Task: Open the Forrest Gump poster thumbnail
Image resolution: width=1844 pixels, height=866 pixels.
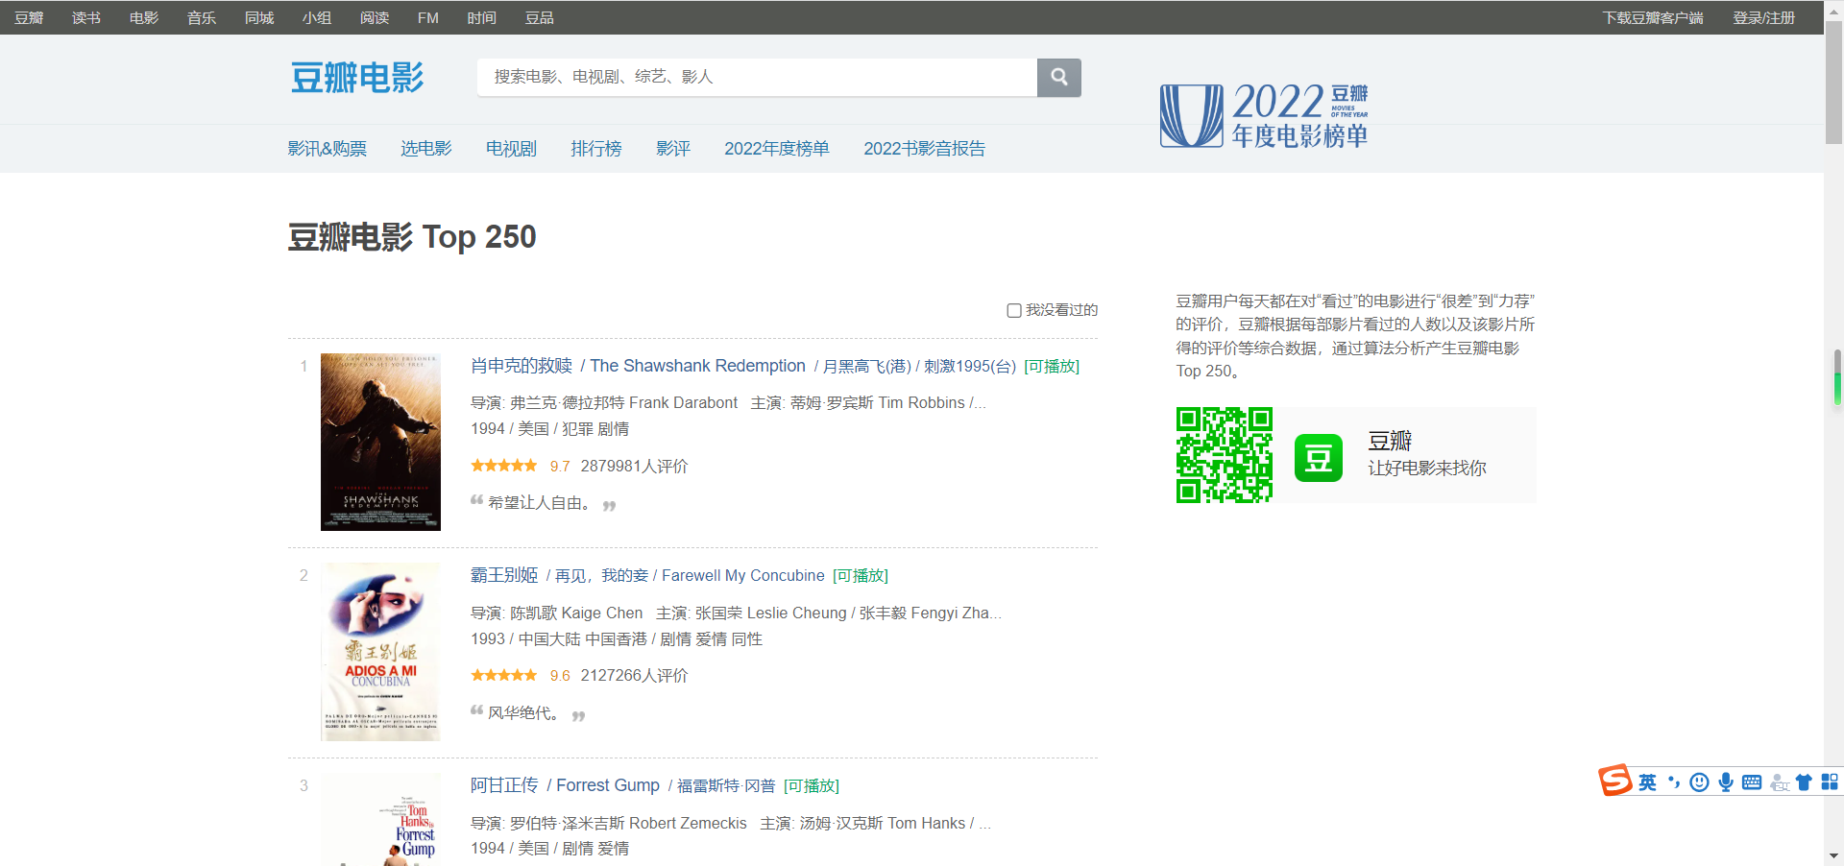Action: (380, 820)
